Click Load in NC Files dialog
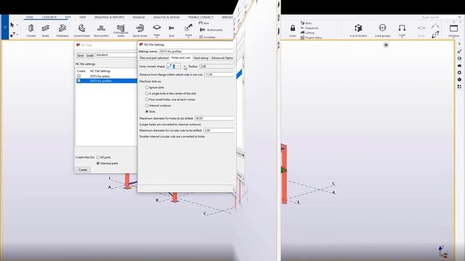465x261 pixels. click(90, 55)
